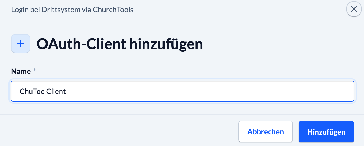364x146 pixels.
Task: Add the OAuth client with Hinzufügen
Action: click(x=326, y=132)
